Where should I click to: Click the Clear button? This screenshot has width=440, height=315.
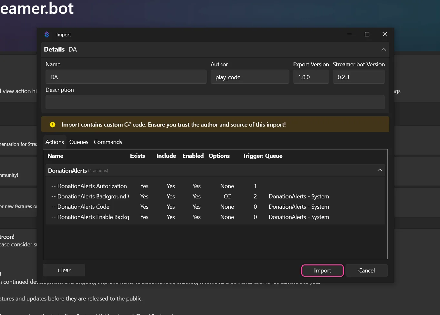tap(64, 270)
